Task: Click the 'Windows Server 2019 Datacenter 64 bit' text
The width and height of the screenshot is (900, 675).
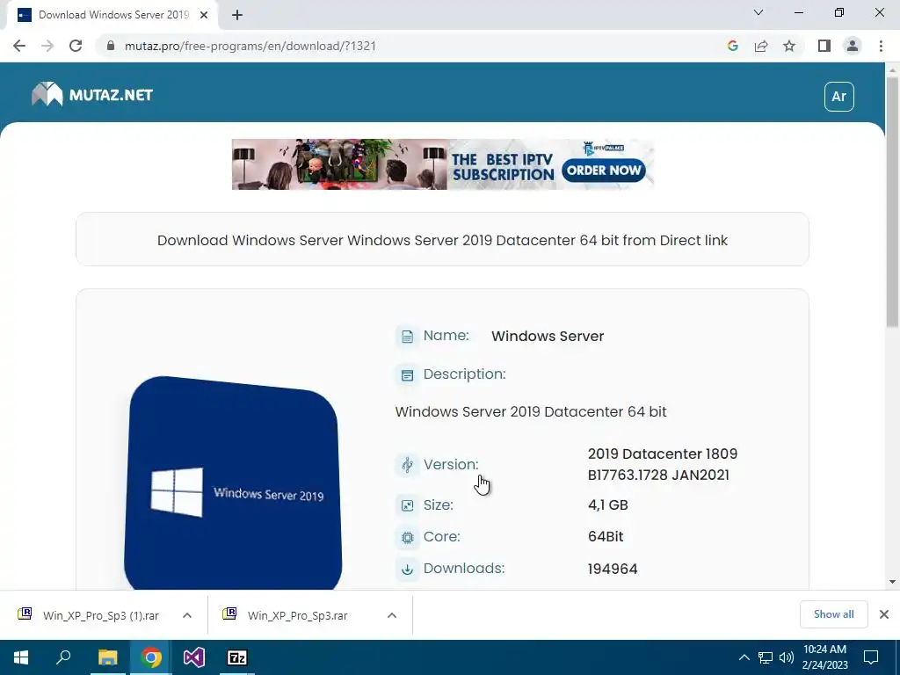Action: [531, 411]
